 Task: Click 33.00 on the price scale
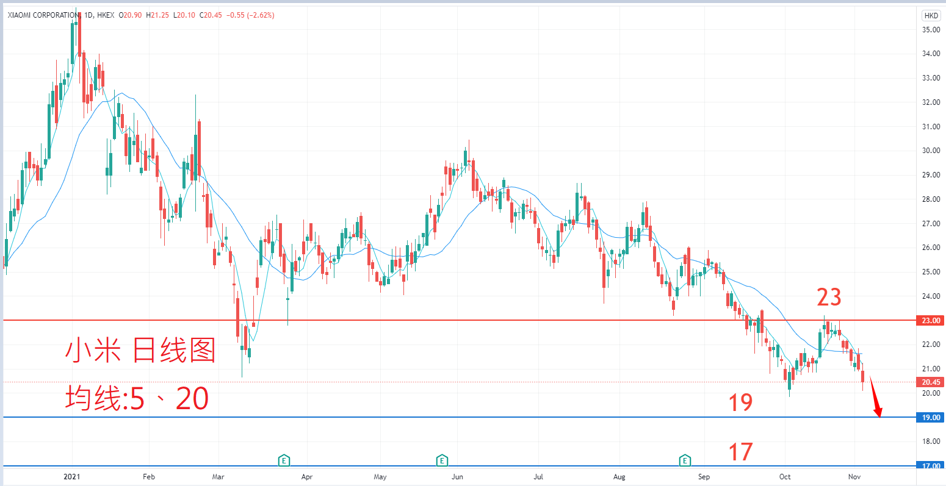pos(931,78)
